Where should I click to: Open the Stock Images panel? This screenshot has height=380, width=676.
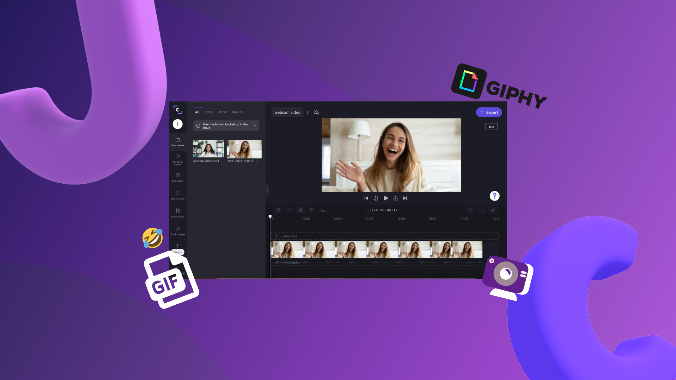pos(178,230)
